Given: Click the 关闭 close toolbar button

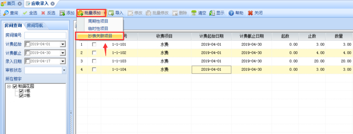Looking at the screenshot, I should [255, 13].
